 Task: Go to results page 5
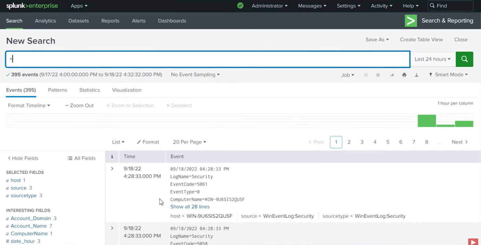(388, 142)
